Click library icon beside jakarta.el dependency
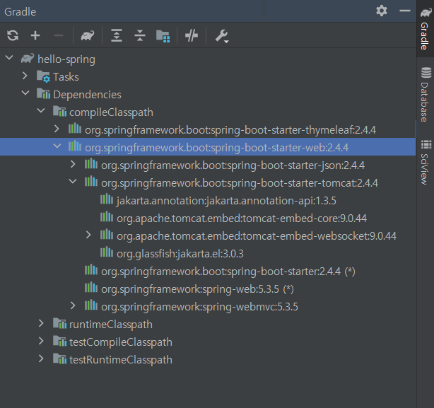Viewport: 434px width, 408px height. [x=107, y=252]
